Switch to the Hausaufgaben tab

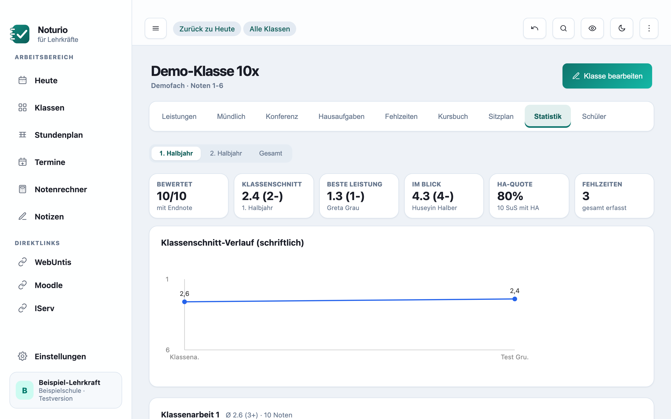coord(341,116)
